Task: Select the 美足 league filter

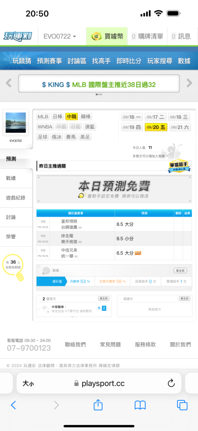Action: [x=85, y=137]
